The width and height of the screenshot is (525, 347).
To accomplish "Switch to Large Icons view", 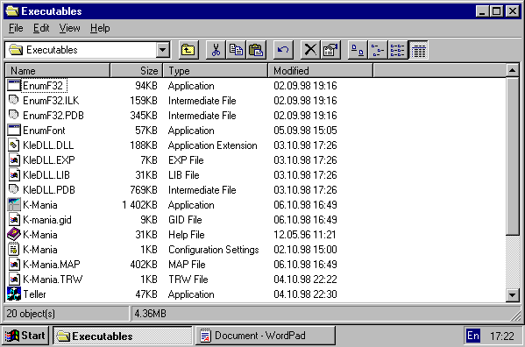I will (x=358, y=50).
